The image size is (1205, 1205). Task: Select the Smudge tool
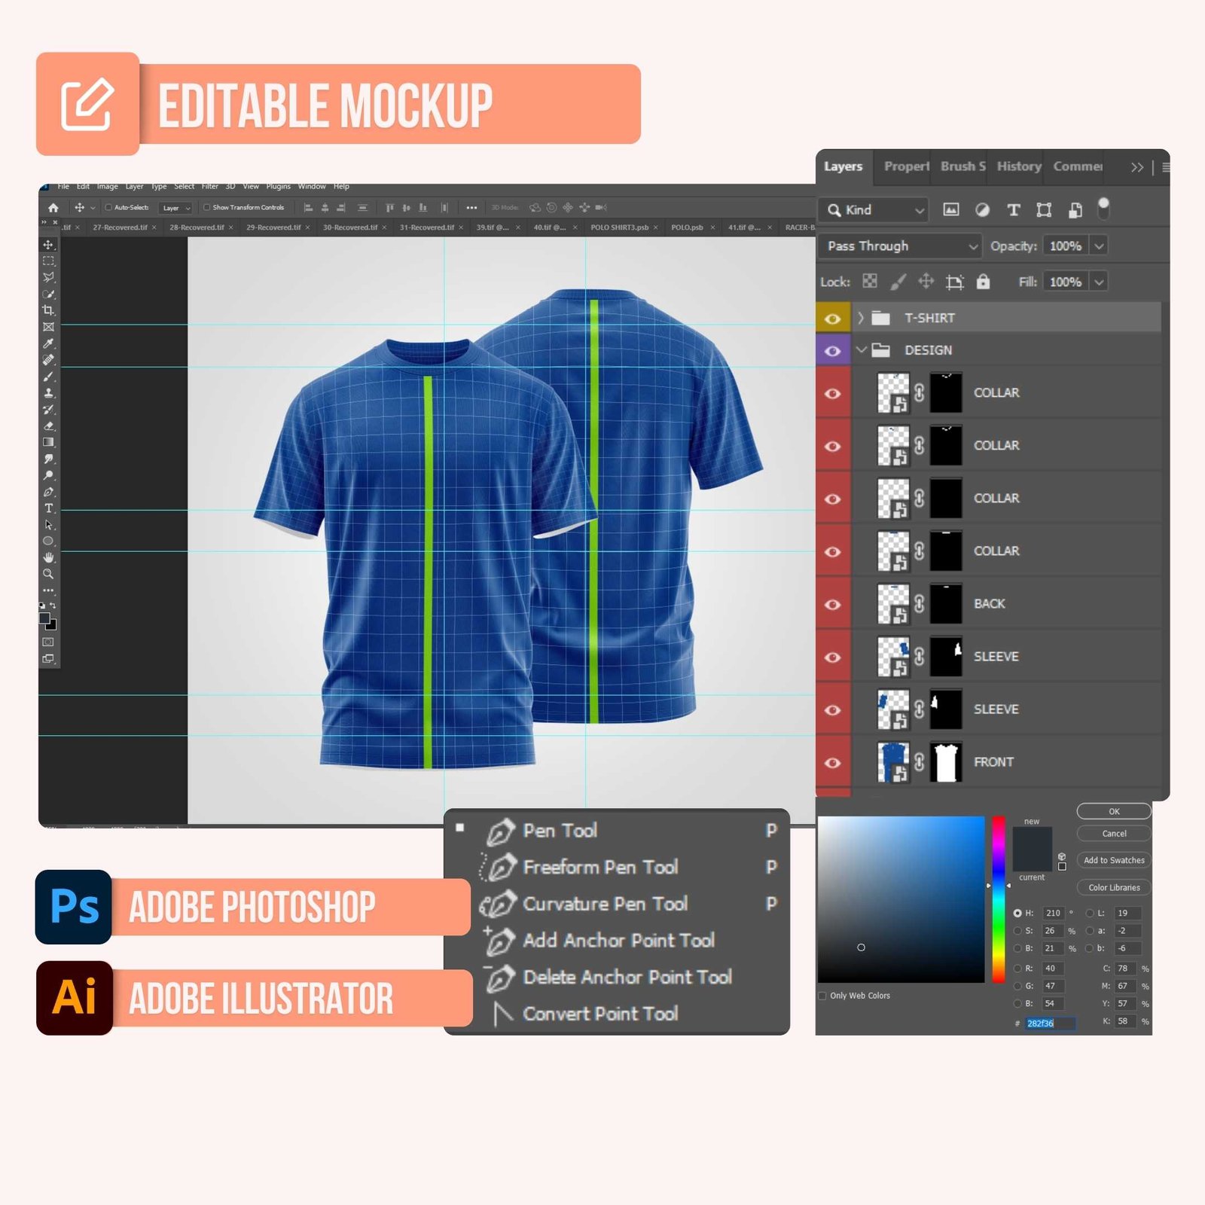coord(48,459)
